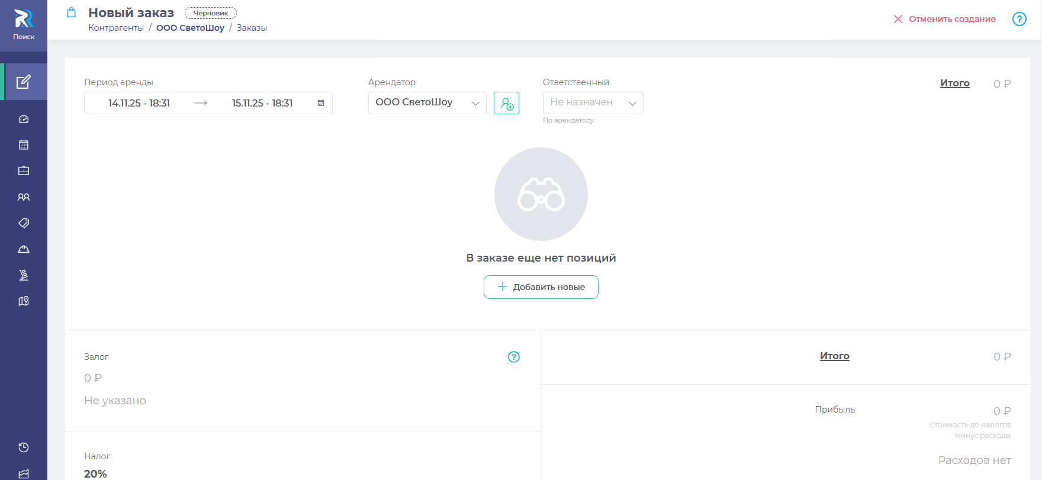Go to Контрагенты breadcrumb
This screenshot has width=1042, height=480.
pyautogui.click(x=116, y=28)
